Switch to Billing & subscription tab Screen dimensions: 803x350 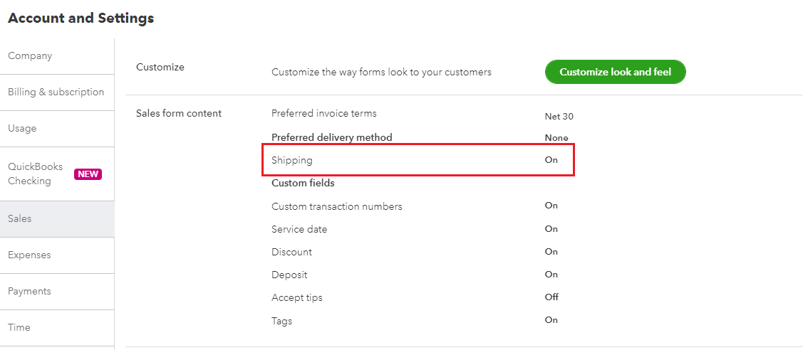(x=56, y=92)
